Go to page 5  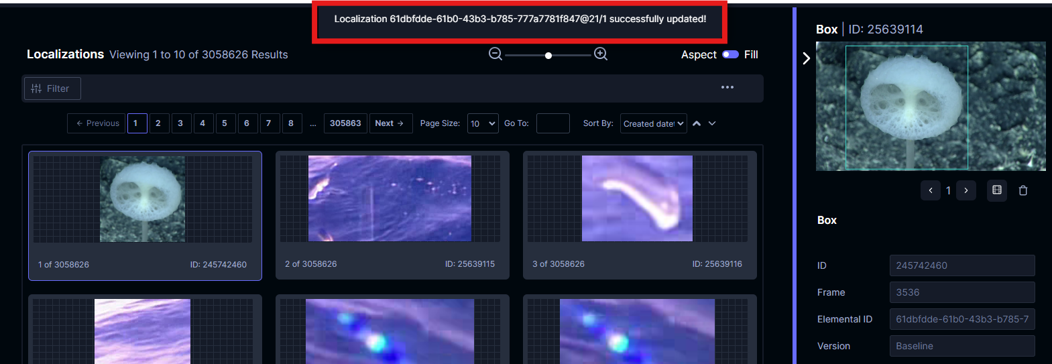point(225,123)
